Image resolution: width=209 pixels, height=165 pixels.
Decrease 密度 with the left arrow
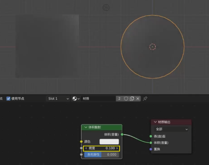tap(86, 148)
